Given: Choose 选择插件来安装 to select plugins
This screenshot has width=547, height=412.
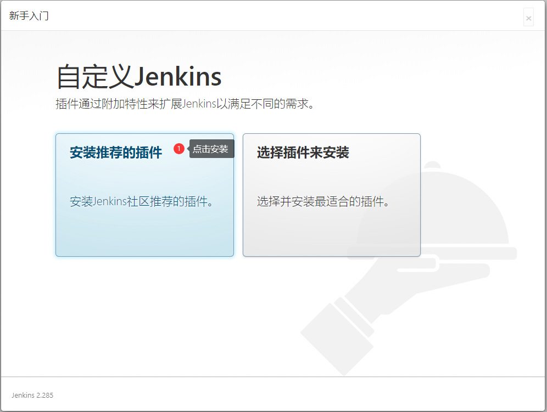Looking at the screenshot, I should click(x=331, y=195).
